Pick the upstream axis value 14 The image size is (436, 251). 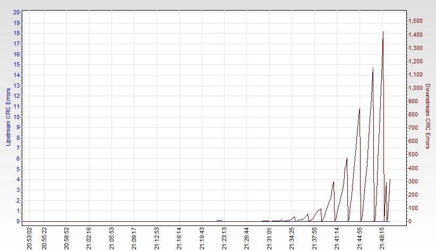pos(16,75)
